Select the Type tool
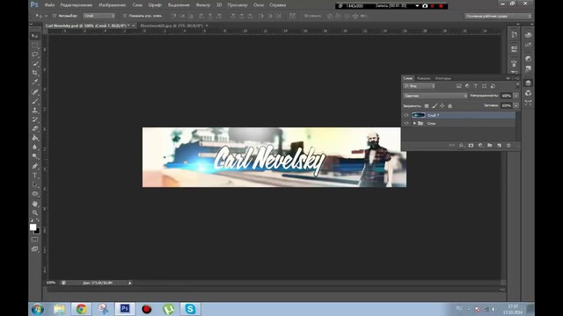Viewport: 563px width, 316px height. point(35,176)
